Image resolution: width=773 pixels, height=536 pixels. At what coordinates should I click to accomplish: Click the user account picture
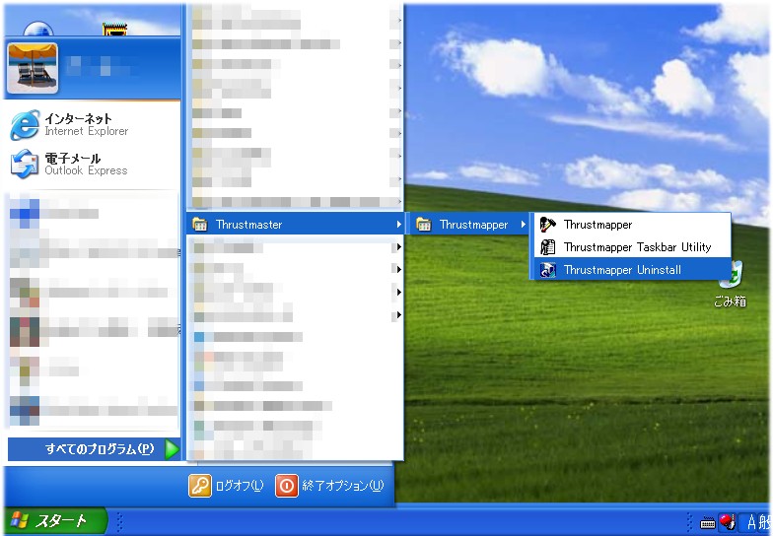tap(32, 68)
